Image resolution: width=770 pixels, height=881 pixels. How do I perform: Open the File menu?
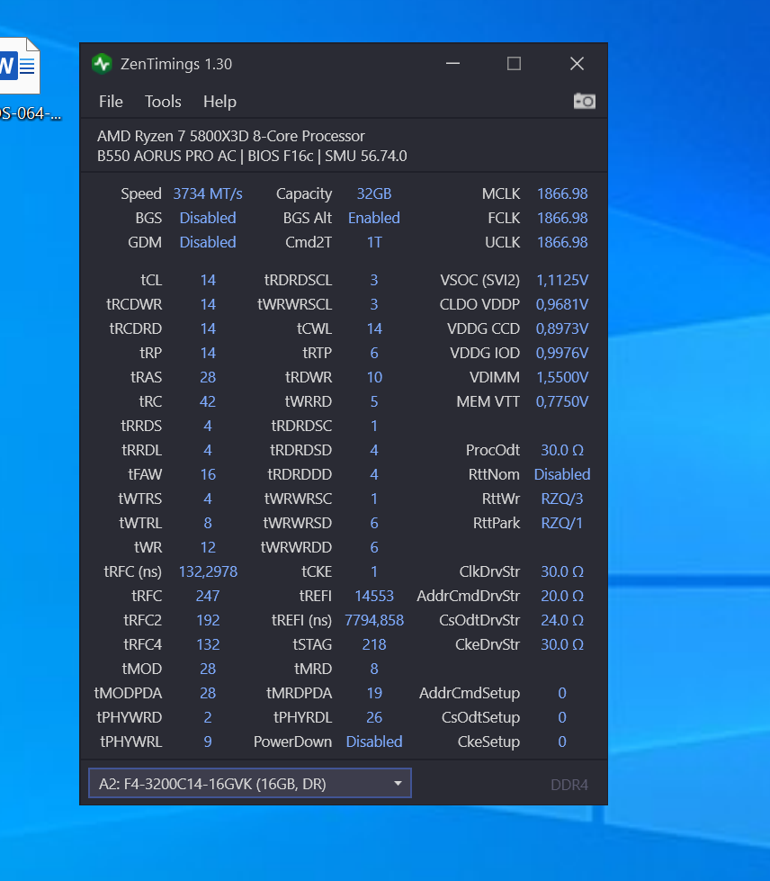pos(111,102)
